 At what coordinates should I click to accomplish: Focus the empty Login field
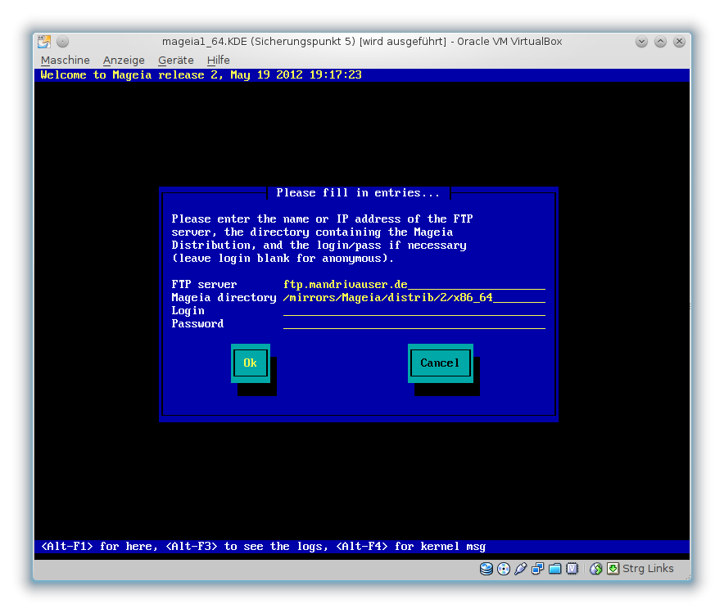coord(414,310)
